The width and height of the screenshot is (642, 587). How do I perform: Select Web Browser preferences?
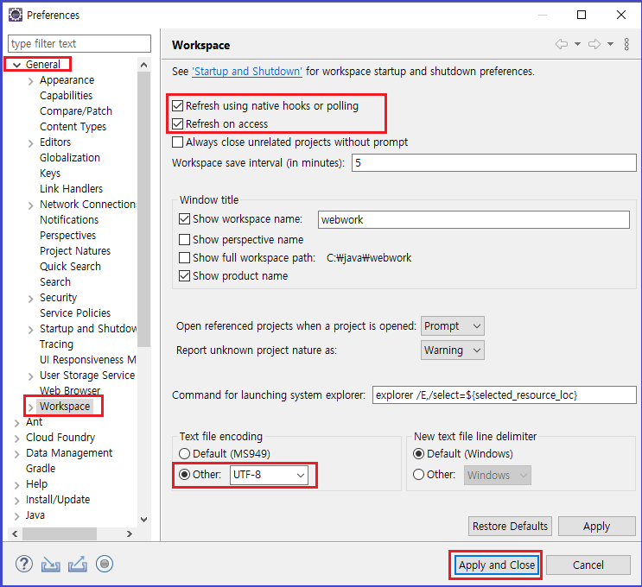pos(70,390)
